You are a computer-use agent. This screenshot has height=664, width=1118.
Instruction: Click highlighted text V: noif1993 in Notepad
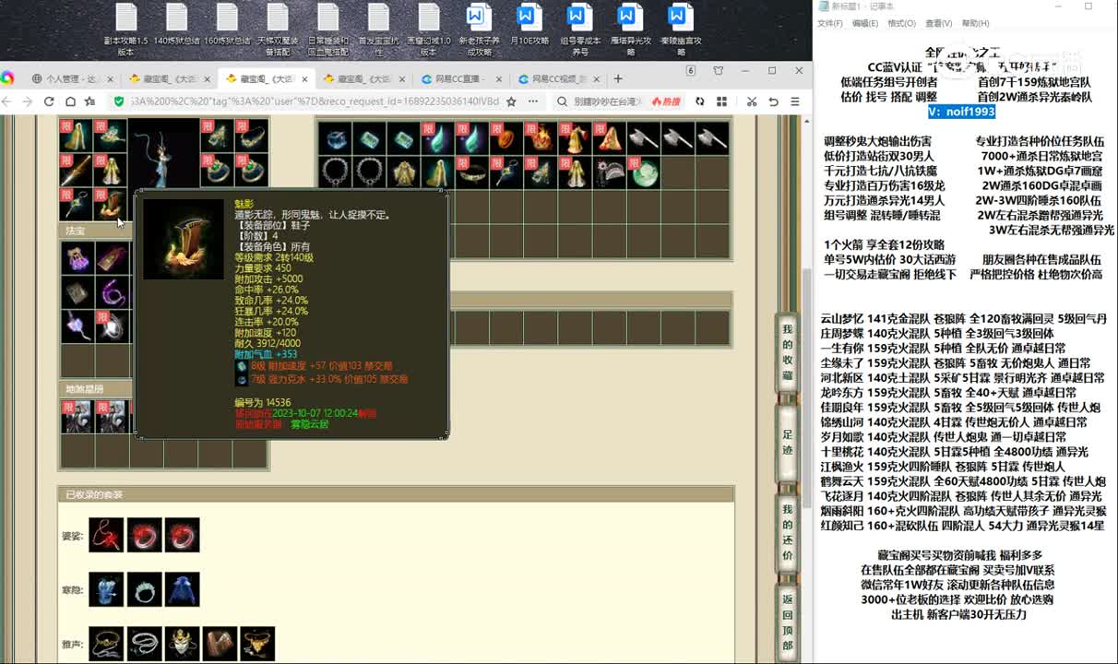coord(961,112)
